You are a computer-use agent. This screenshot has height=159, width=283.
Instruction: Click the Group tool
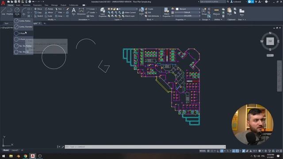(x=204, y=11)
